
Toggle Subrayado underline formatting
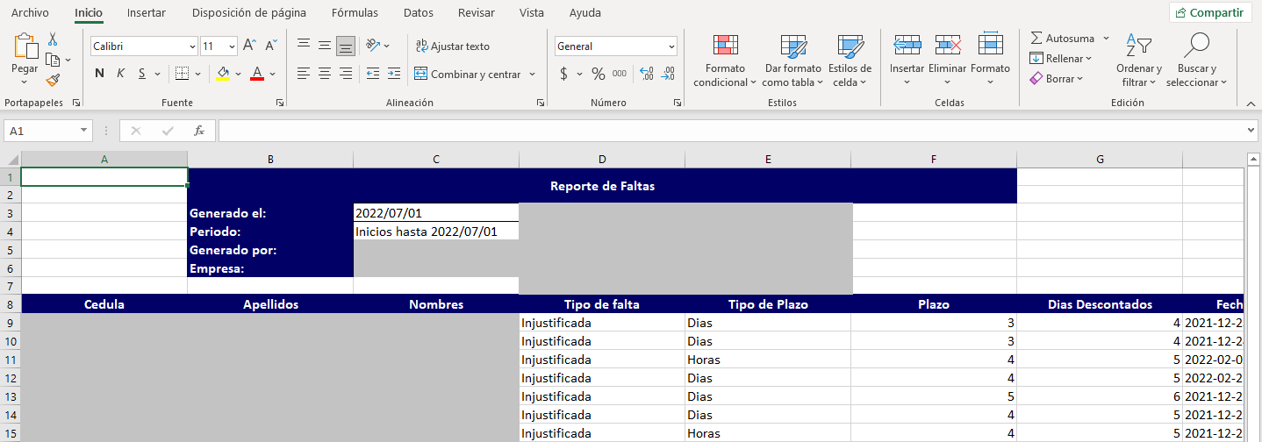coord(142,74)
